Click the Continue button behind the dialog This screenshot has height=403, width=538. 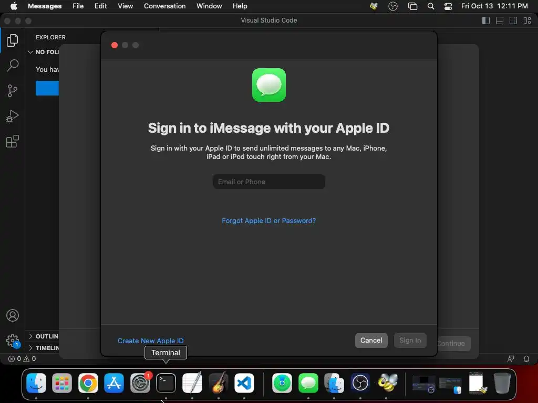tap(453, 343)
